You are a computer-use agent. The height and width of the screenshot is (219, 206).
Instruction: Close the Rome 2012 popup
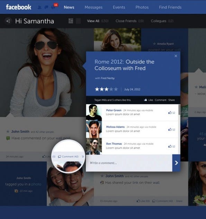[176, 56]
